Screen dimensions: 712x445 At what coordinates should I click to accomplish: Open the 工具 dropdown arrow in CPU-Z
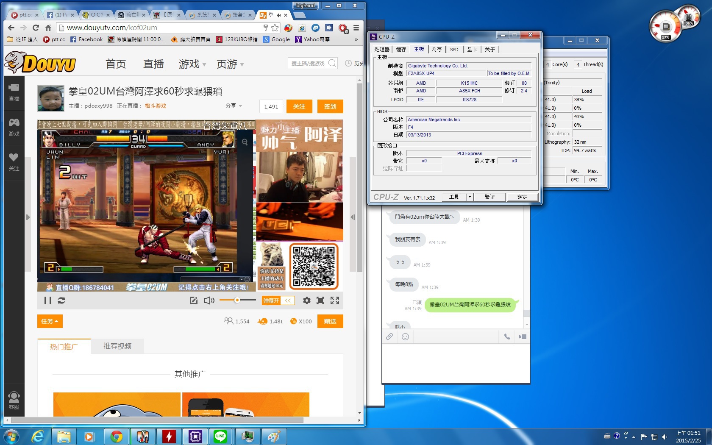tap(469, 197)
